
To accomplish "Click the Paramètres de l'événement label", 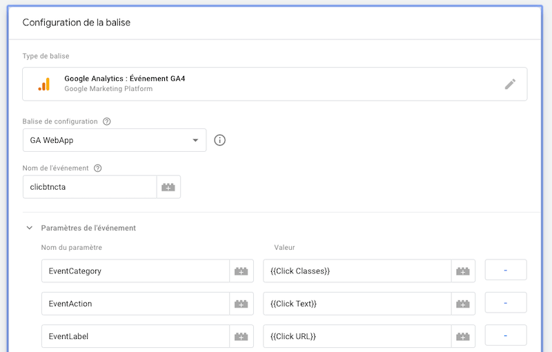I will (88, 228).
